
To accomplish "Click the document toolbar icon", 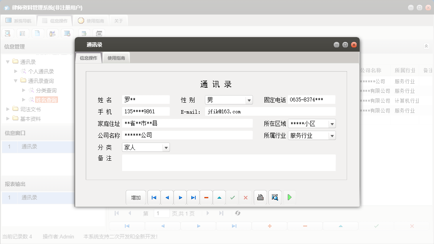I will 38,33.
